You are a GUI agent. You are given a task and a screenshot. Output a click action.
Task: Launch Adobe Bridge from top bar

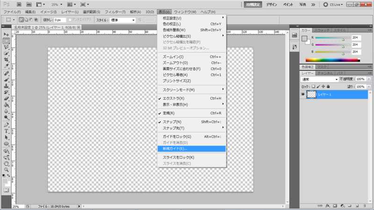pos(19,5)
